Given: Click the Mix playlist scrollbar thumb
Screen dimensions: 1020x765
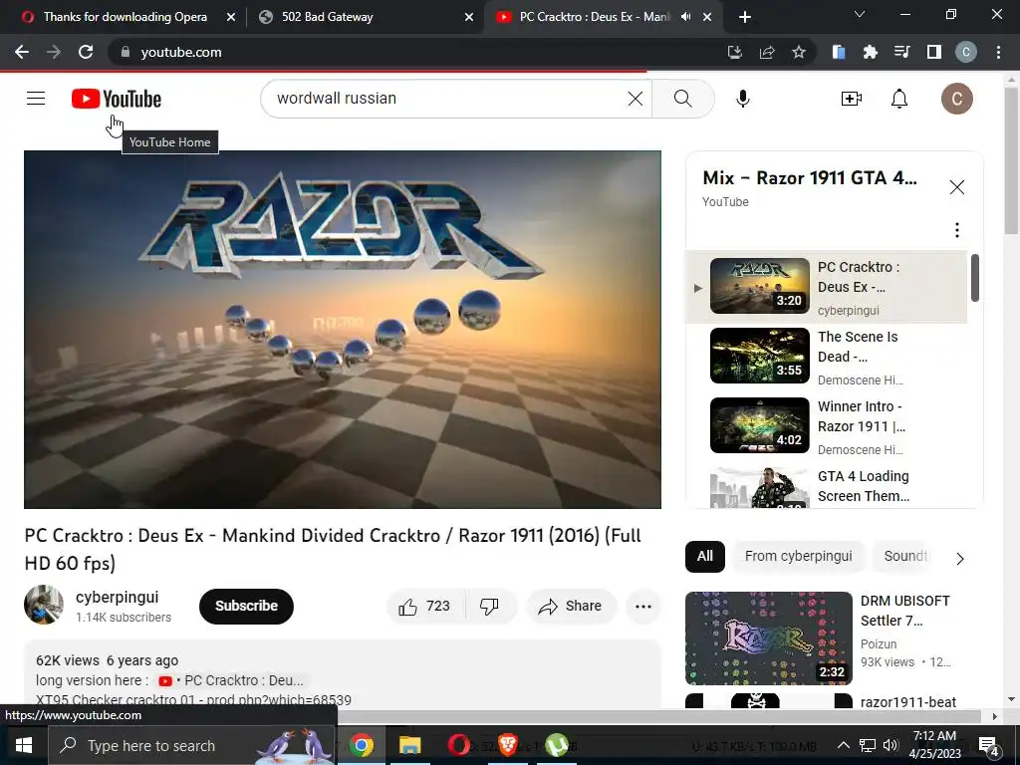Looking at the screenshot, I should pyautogui.click(x=974, y=278).
